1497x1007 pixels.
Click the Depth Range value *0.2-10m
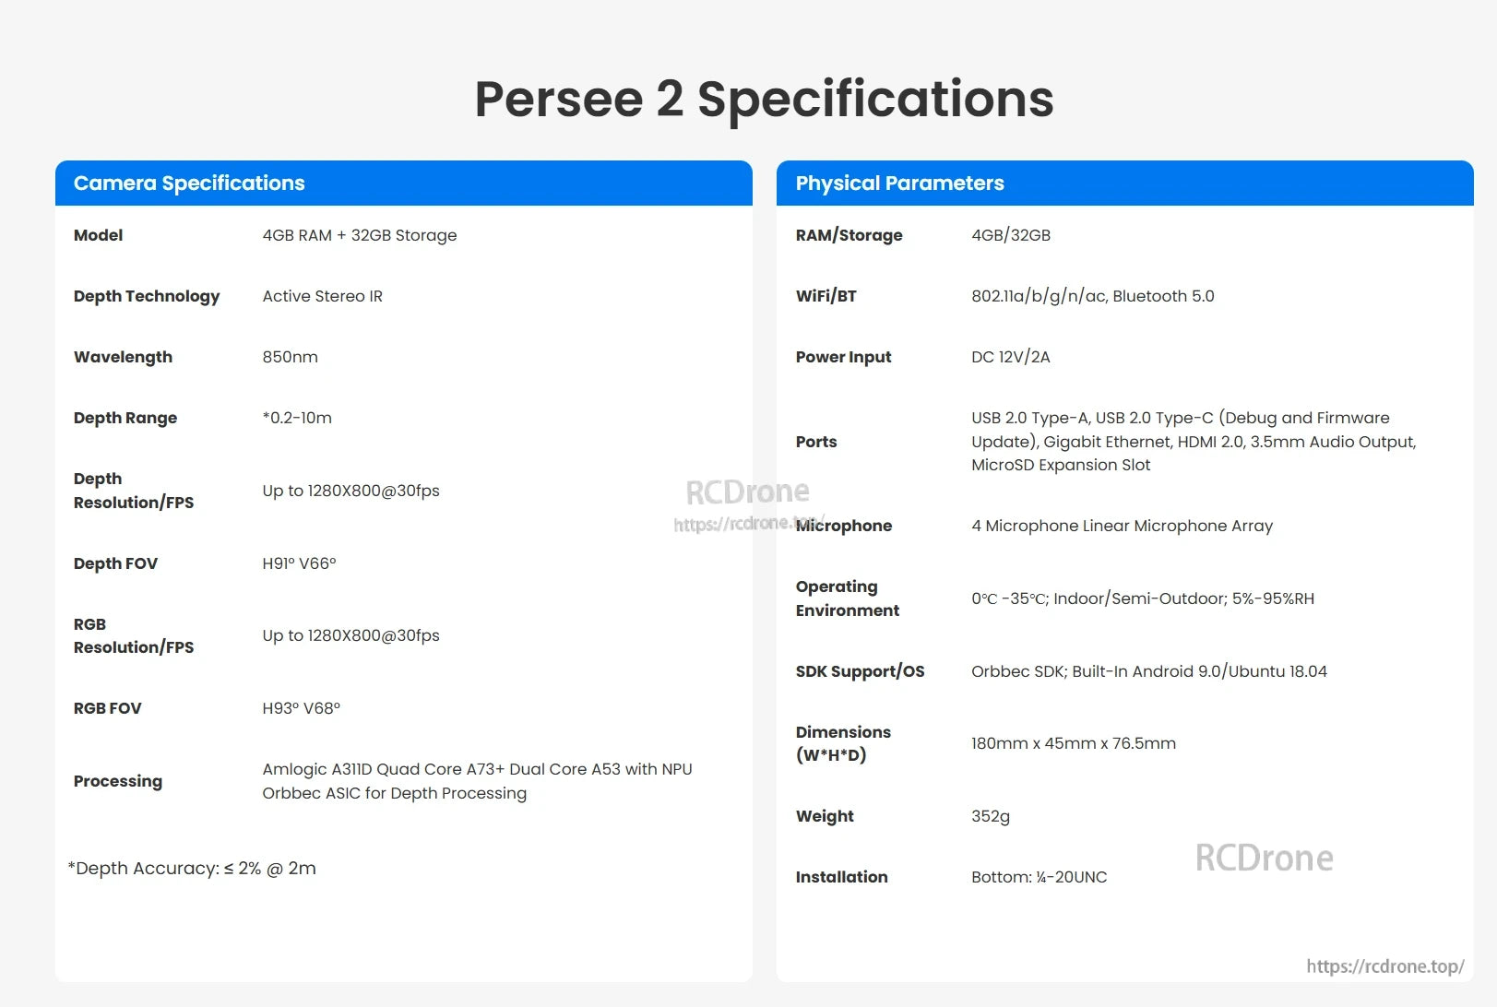(x=297, y=418)
